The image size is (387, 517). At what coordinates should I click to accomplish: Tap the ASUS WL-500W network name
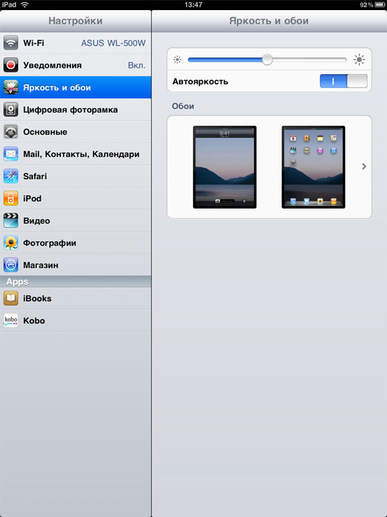click(x=113, y=43)
